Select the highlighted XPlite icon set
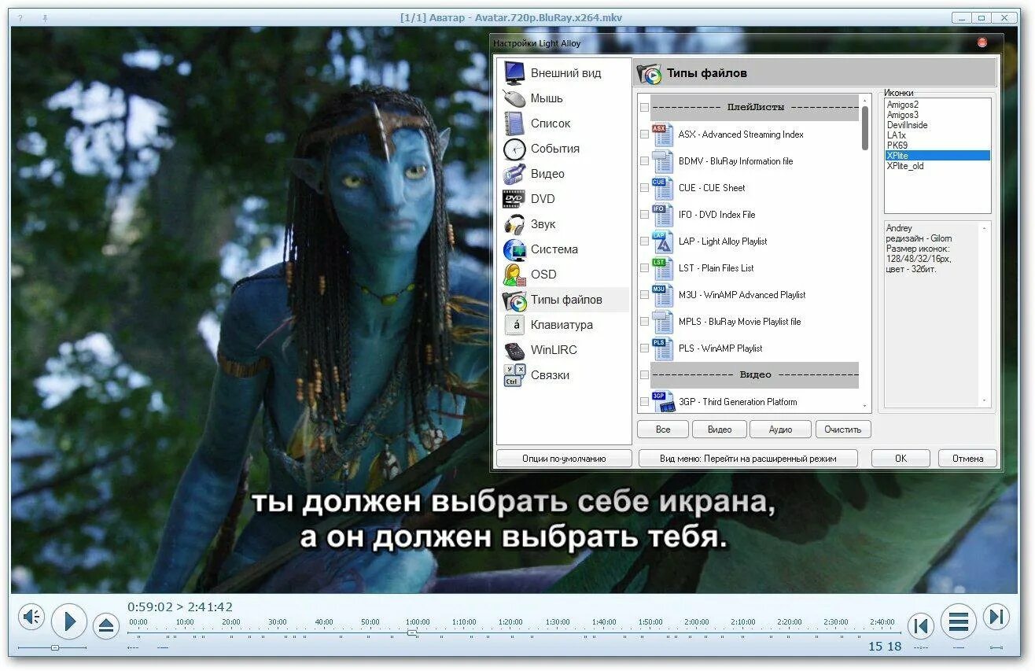Screen dimensions: 1035x671 coord(937,156)
